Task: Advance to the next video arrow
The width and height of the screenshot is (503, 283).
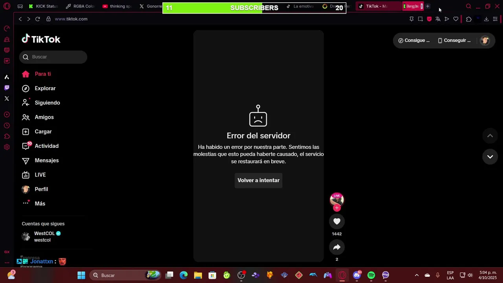Action: point(490,157)
